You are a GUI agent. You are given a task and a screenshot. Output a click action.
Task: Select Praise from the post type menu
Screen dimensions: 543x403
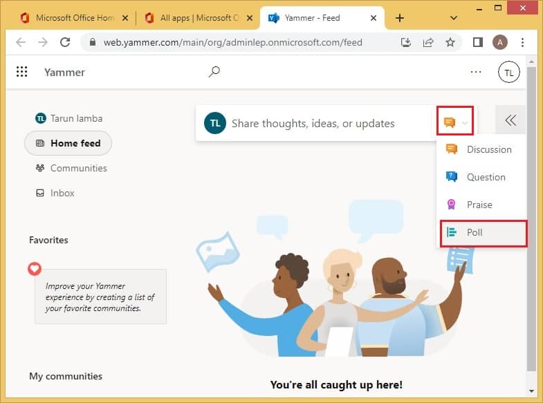coord(481,205)
